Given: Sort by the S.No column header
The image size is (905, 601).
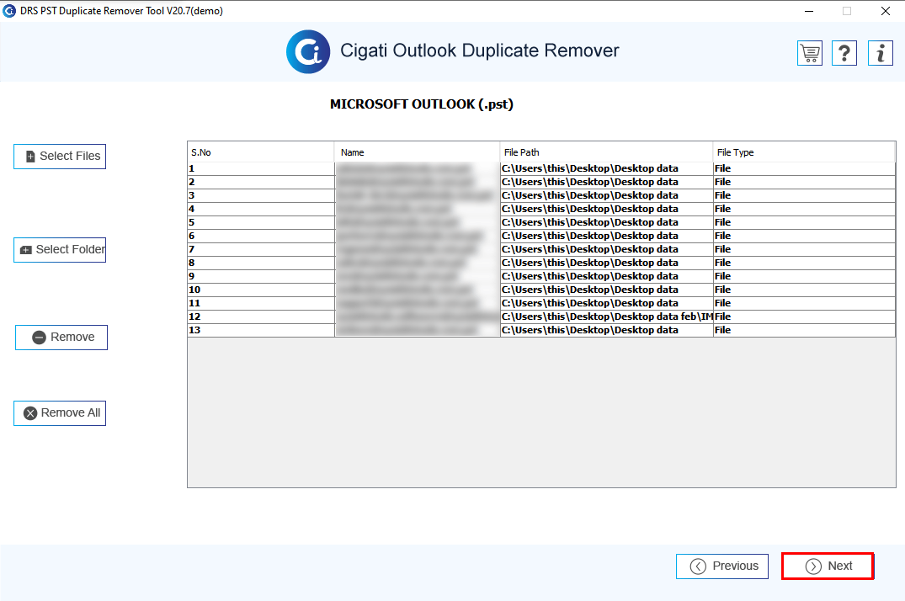Looking at the screenshot, I should pos(261,152).
